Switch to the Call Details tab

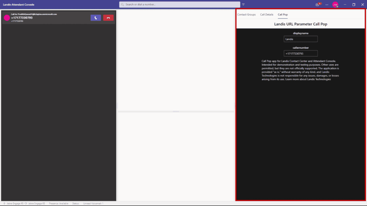coord(267,15)
